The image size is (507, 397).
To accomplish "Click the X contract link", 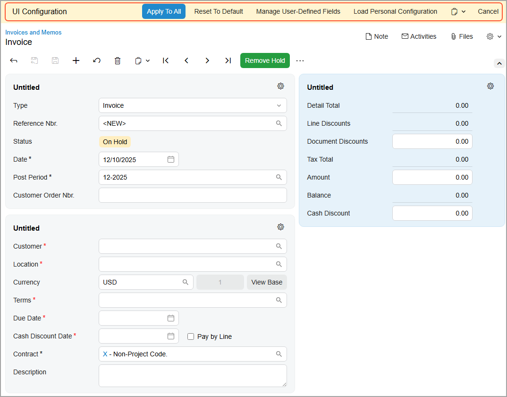I will (105, 354).
